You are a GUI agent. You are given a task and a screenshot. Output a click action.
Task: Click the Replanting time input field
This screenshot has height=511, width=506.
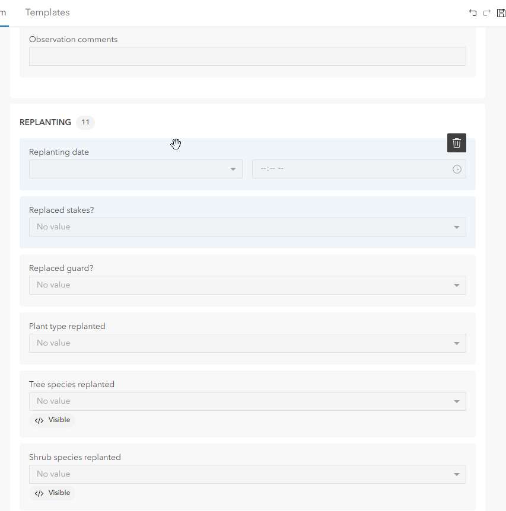coord(350,169)
